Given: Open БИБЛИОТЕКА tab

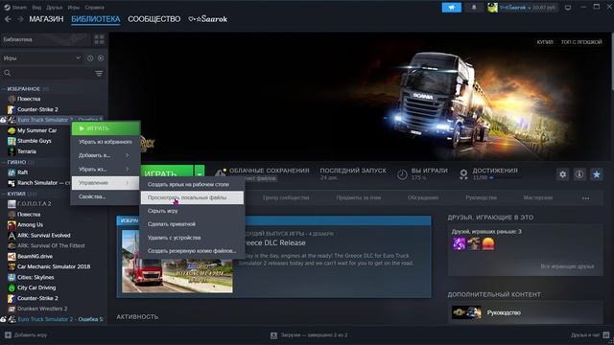Looking at the screenshot, I should [x=96, y=19].
